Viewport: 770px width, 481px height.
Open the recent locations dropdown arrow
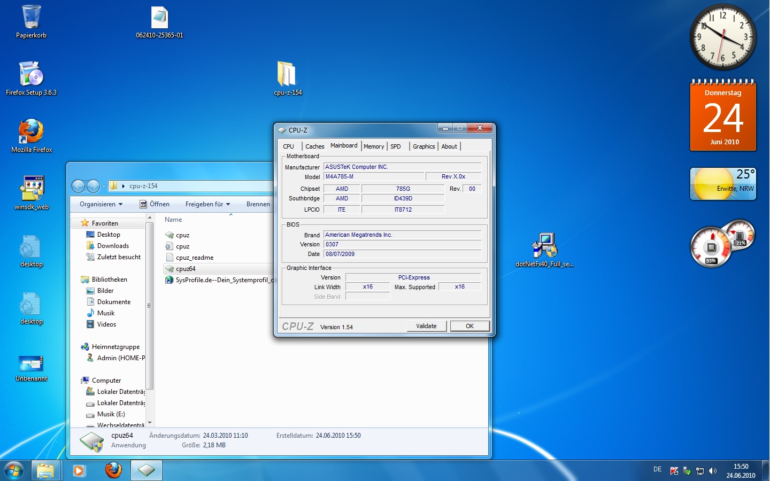click(104, 186)
